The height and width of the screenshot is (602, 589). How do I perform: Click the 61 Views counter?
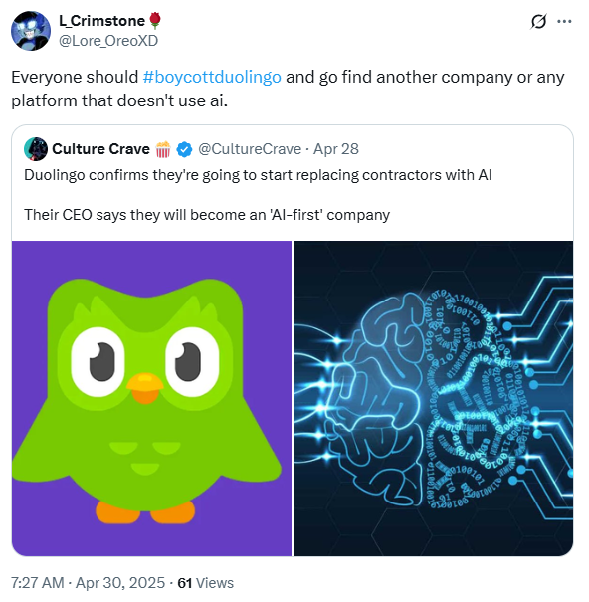tap(205, 583)
